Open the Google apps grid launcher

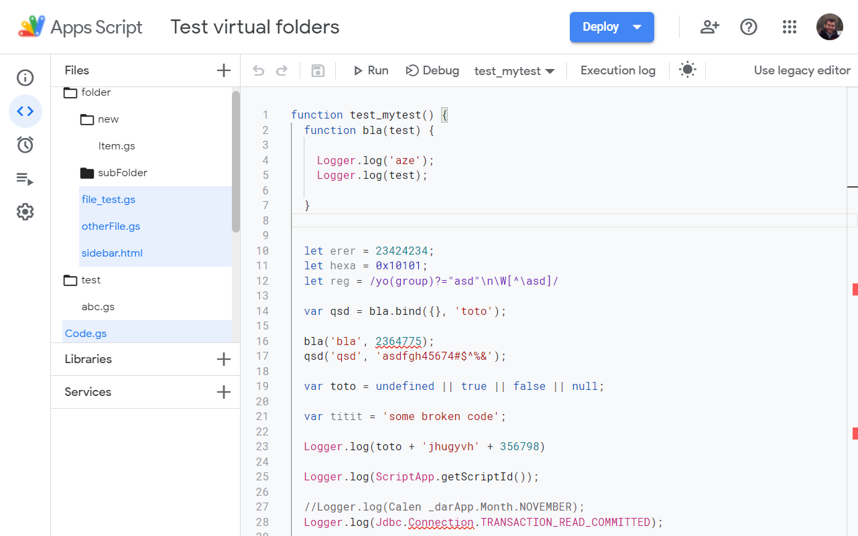click(789, 27)
